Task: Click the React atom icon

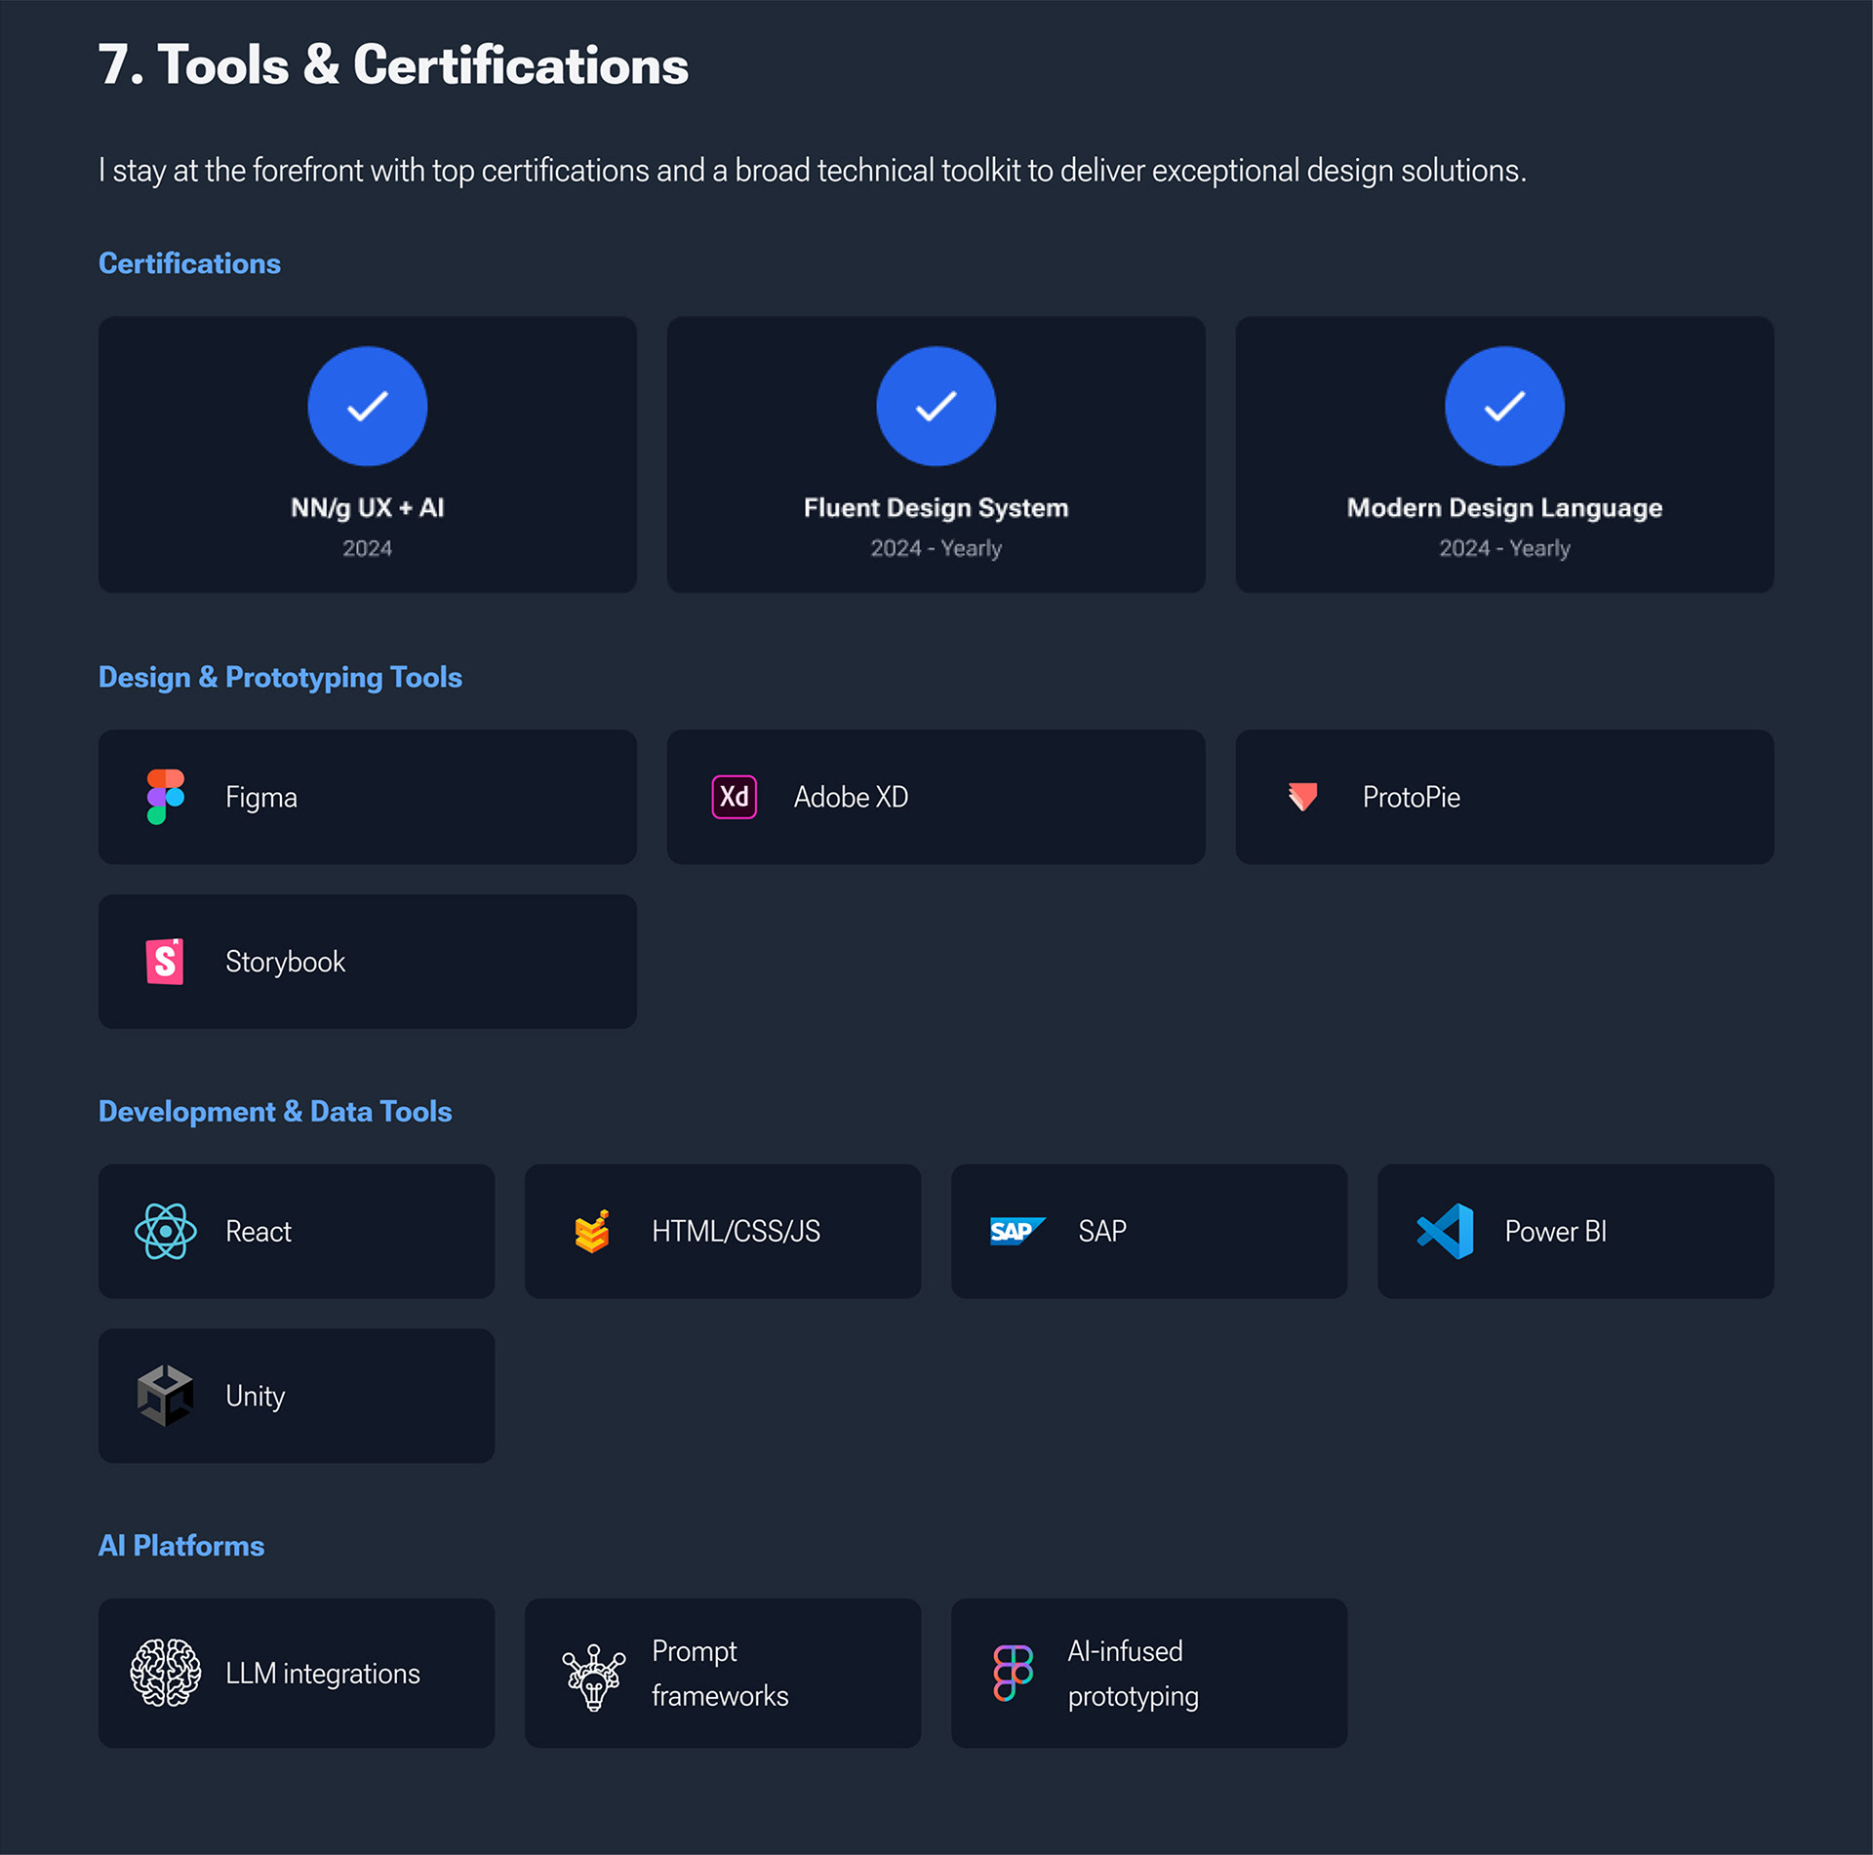Action: click(x=165, y=1231)
